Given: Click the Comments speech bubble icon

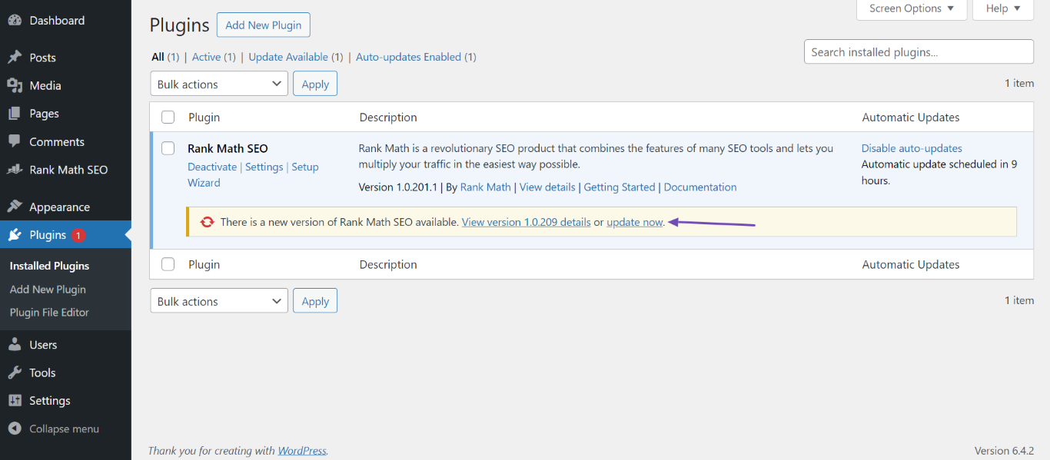Looking at the screenshot, I should click(x=15, y=141).
